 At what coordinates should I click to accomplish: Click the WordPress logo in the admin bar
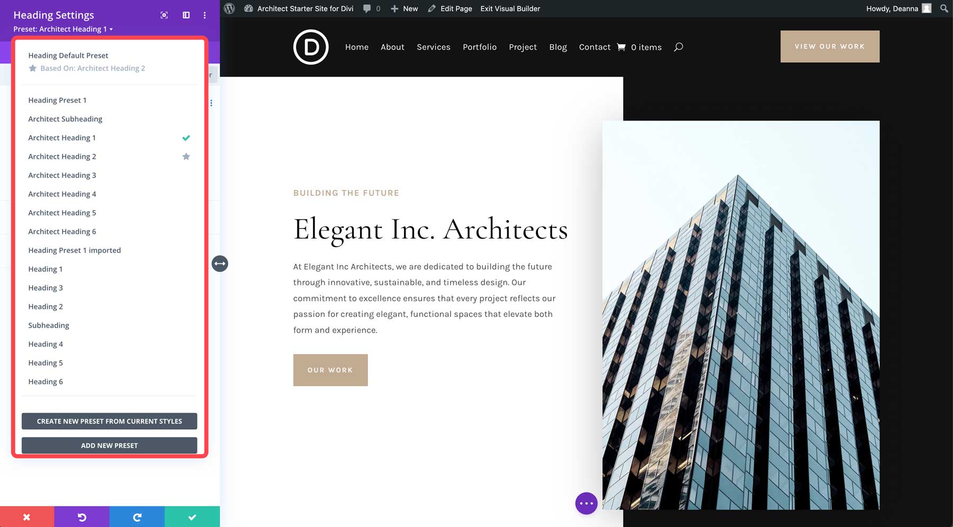[229, 8]
